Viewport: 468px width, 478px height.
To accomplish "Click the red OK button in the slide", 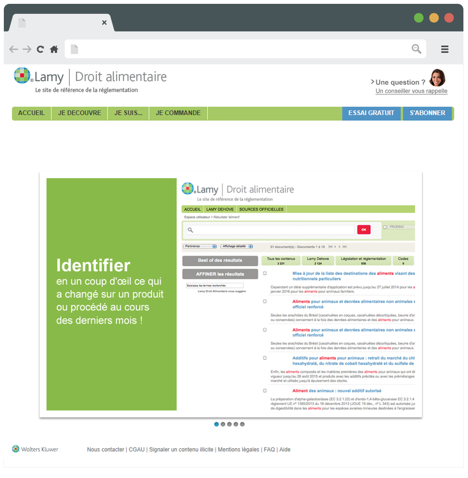I will pyautogui.click(x=364, y=229).
